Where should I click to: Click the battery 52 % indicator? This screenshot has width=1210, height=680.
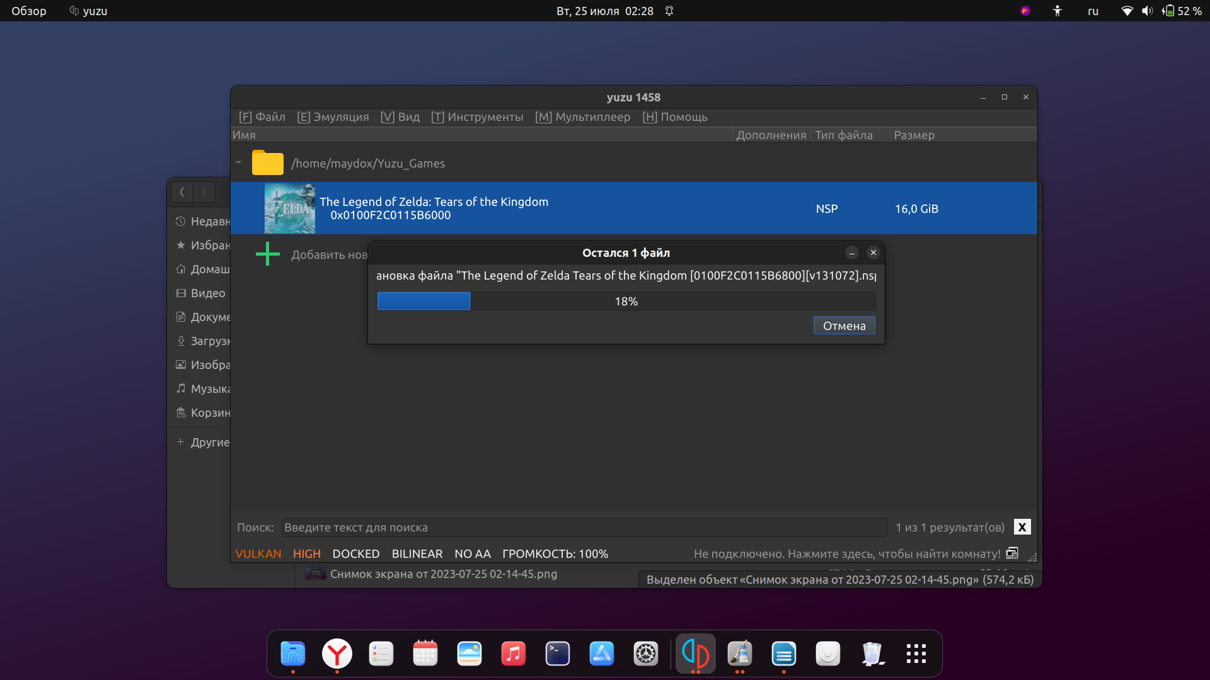point(1182,11)
